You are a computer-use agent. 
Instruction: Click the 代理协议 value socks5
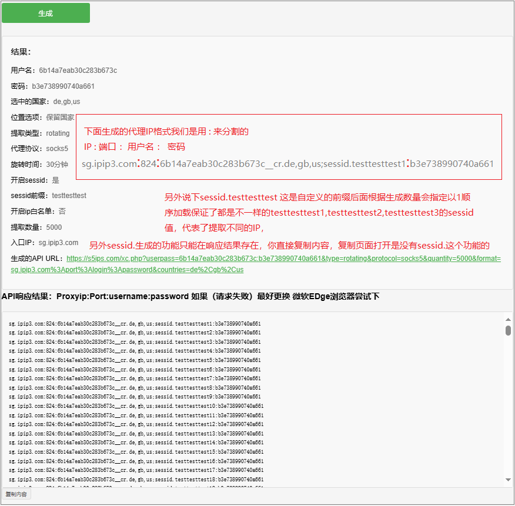[57, 149]
